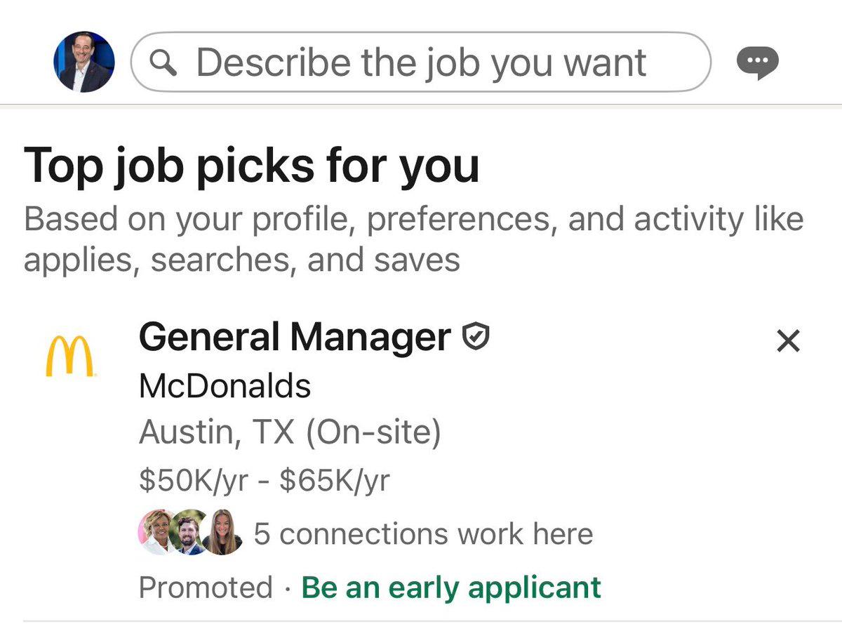Open the messaging icon in the top bar
The width and height of the screenshot is (842, 624).
click(x=758, y=62)
